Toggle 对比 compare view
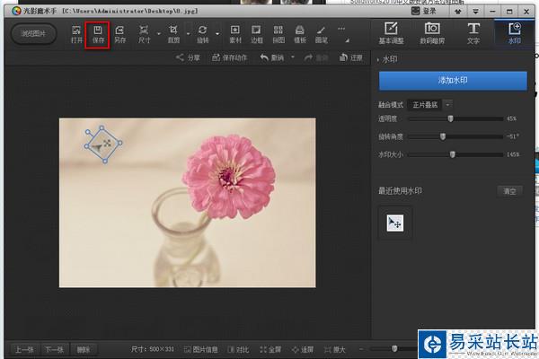Viewport: 539px width, 359px height. [x=238, y=350]
